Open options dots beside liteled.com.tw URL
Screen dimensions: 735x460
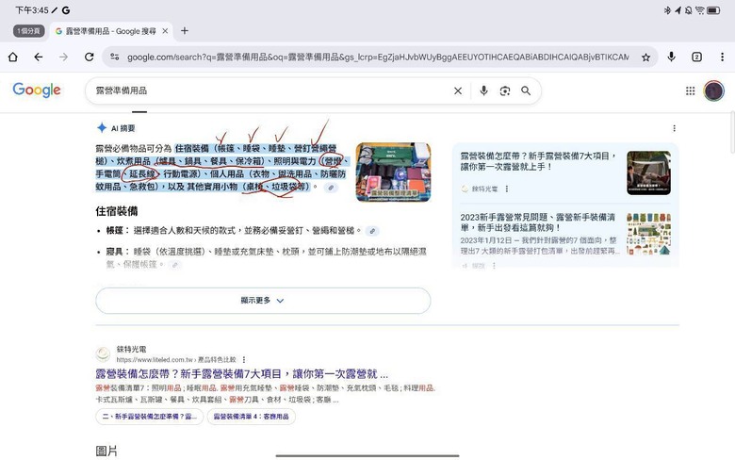244,360
